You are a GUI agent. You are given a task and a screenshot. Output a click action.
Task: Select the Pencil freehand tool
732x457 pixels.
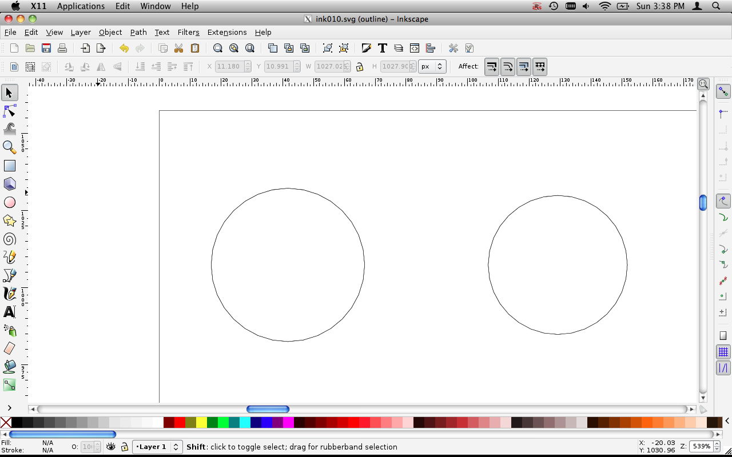10,257
